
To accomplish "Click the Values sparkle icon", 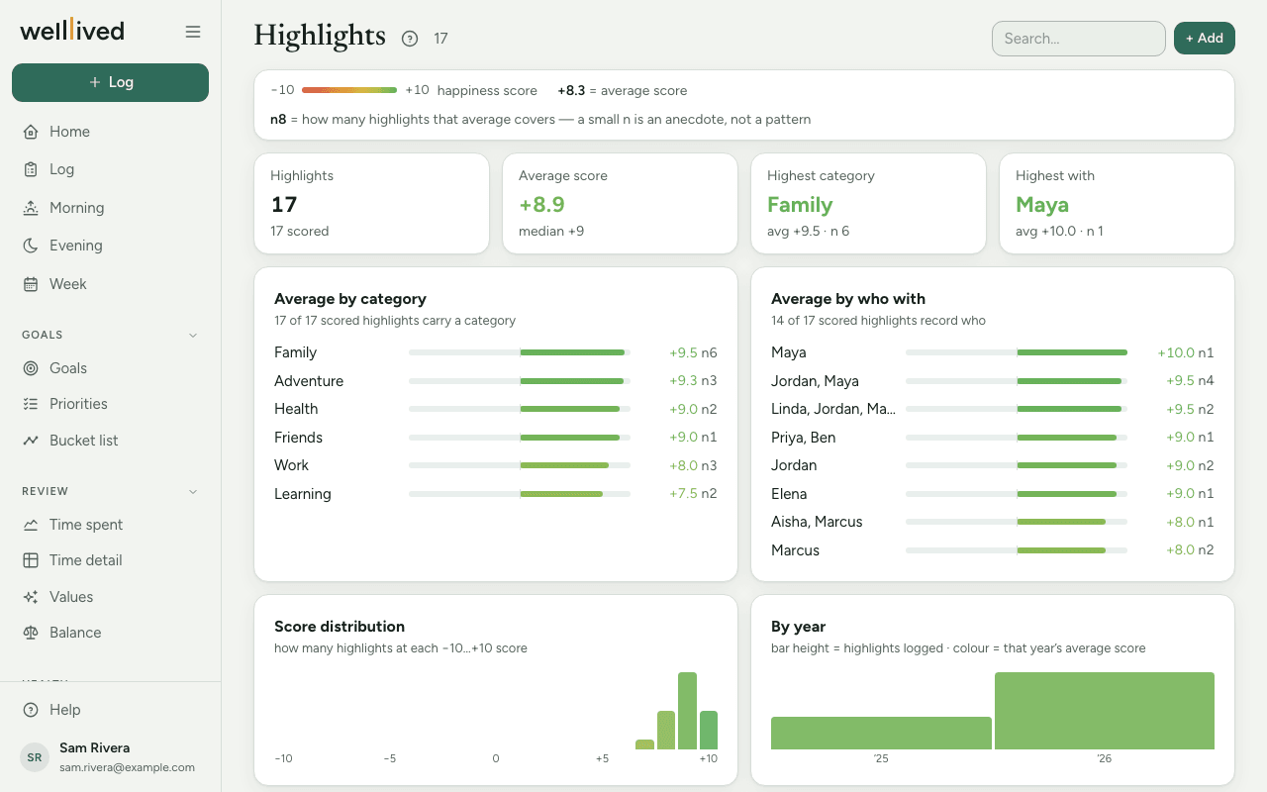I will click(x=31, y=597).
